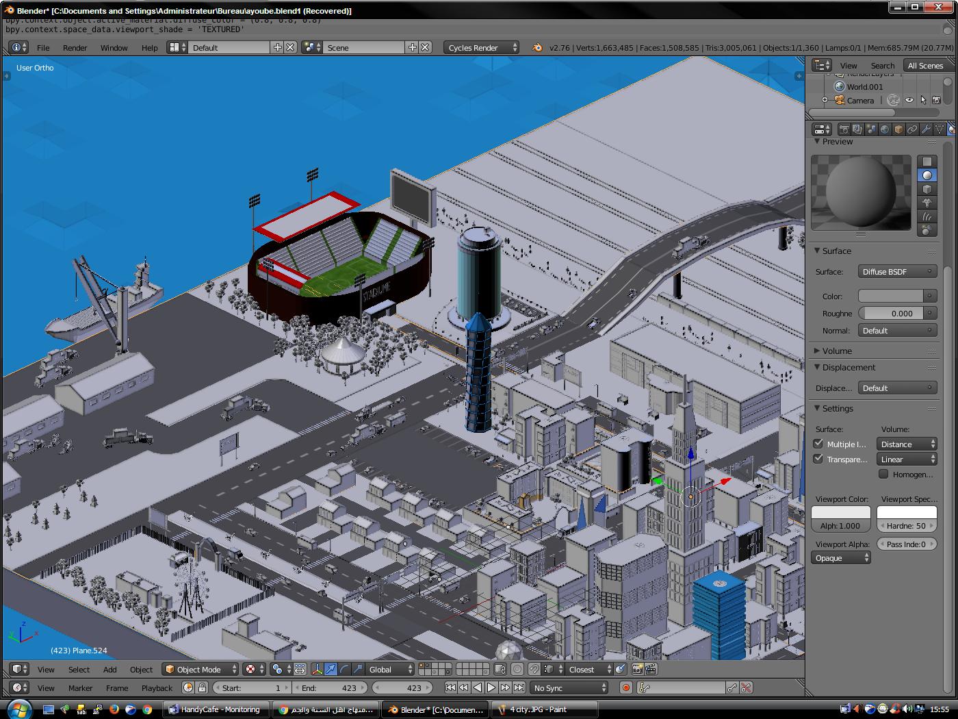
Task: Open the Add menu in viewport header
Action: point(109,669)
